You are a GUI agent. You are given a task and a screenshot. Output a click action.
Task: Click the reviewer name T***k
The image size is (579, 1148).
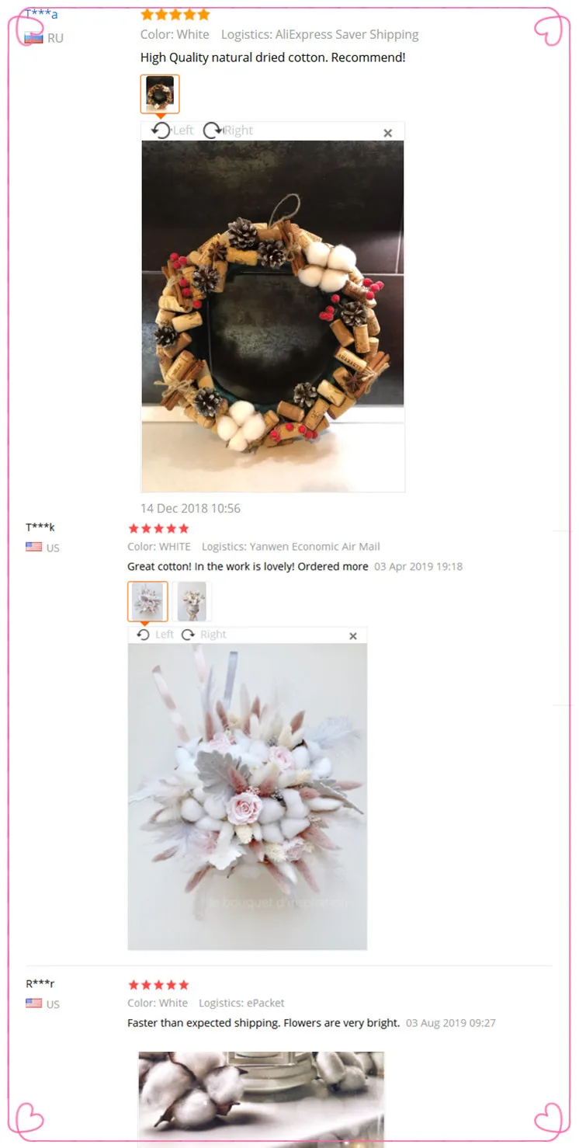pyautogui.click(x=40, y=528)
